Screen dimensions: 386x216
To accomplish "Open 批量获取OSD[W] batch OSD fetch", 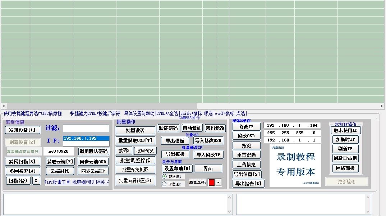I will pos(135,140).
